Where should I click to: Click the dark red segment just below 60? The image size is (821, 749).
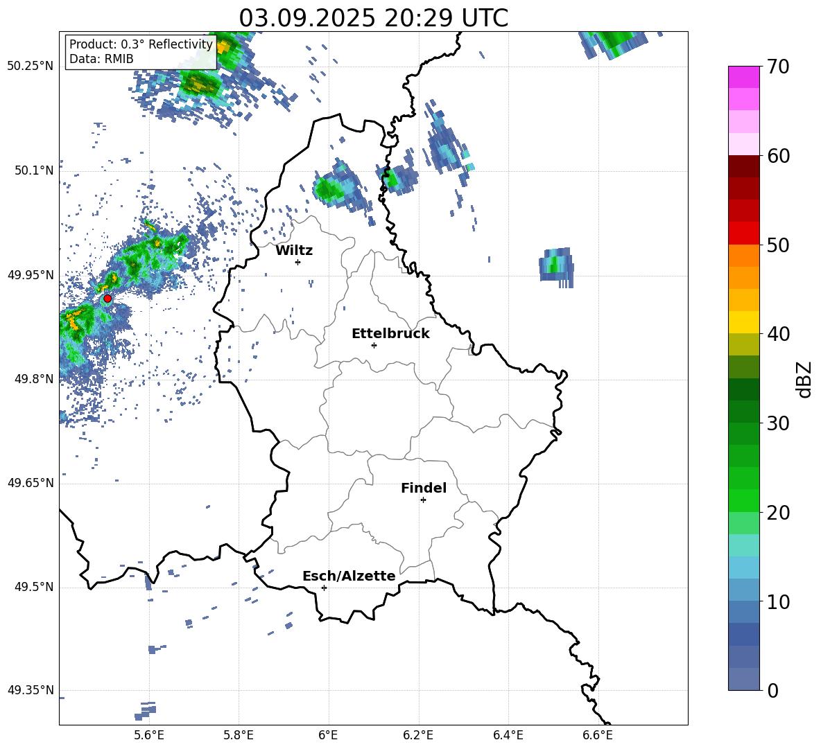tap(743, 166)
